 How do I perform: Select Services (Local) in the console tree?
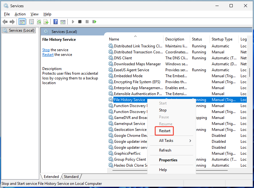[19, 30]
